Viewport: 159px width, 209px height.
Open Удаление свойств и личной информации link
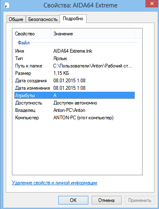55,183
